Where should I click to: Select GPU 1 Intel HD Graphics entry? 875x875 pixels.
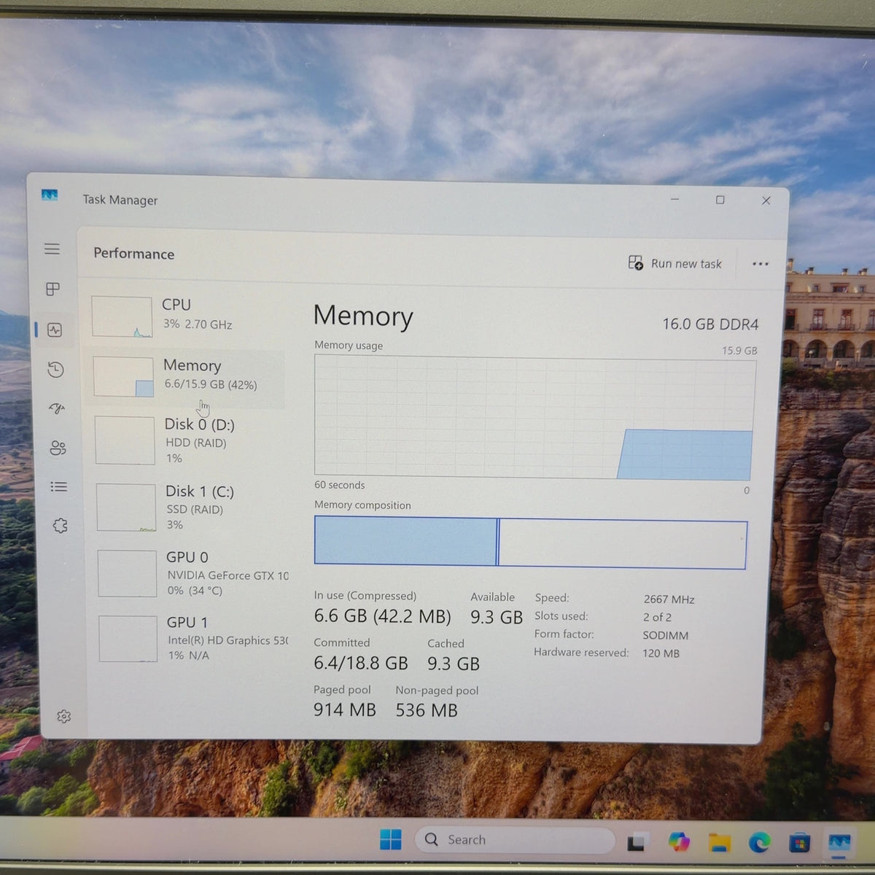pyautogui.click(x=194, y=638)
